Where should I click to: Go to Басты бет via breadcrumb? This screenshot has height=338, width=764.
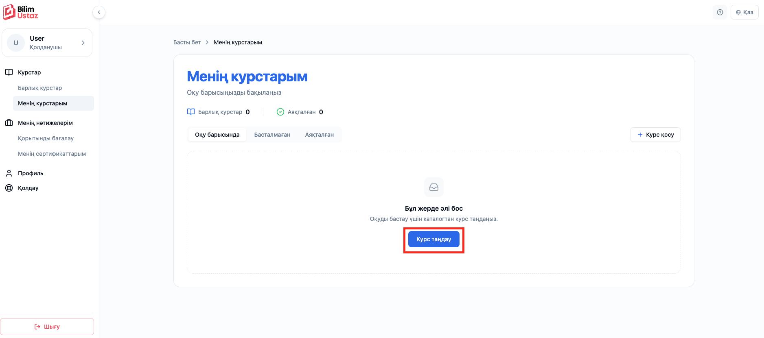(187, 42)
